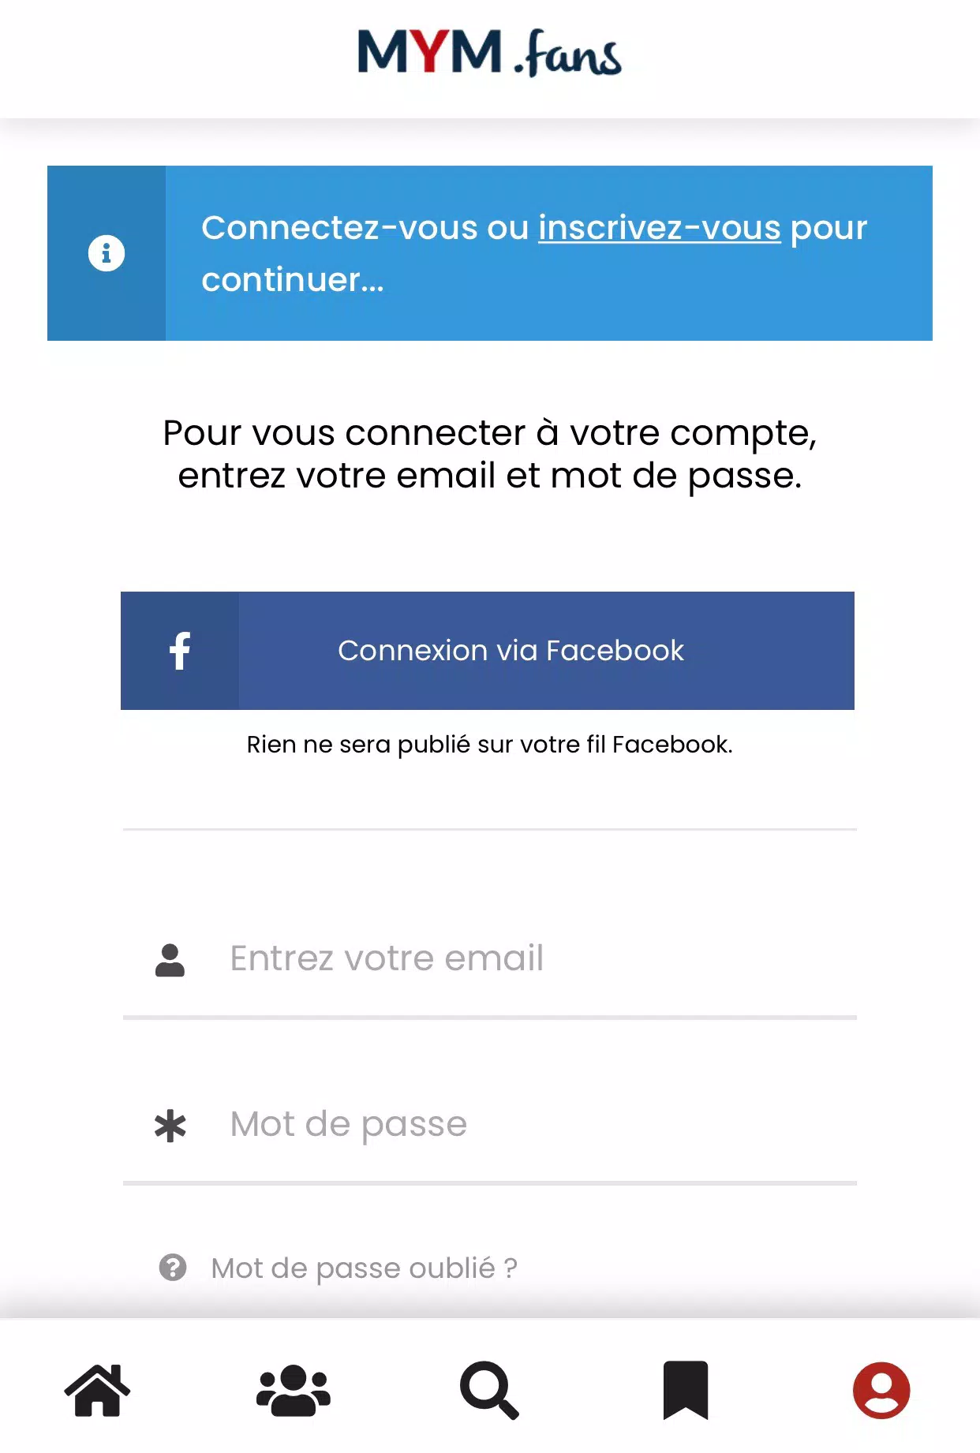Viewport: 980px width, 1453px height.
Task: Click the asterisk icon beside password field
Action: coord(170,1126)
